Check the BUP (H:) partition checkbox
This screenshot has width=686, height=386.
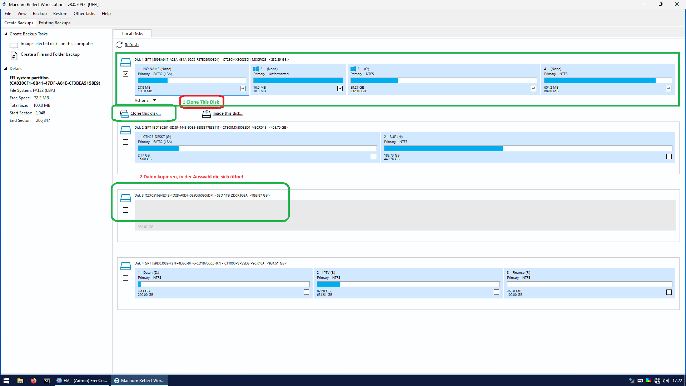coord(669,156)
